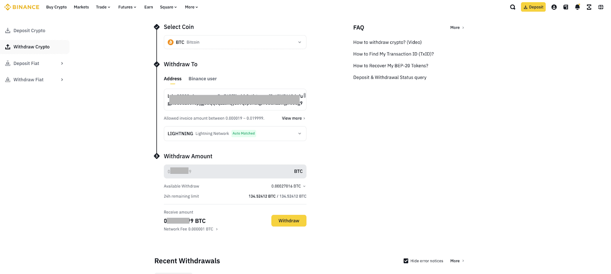Open How to Find My Transaction ID link
Screen dimensions: 611x274
tap(393, 54)
